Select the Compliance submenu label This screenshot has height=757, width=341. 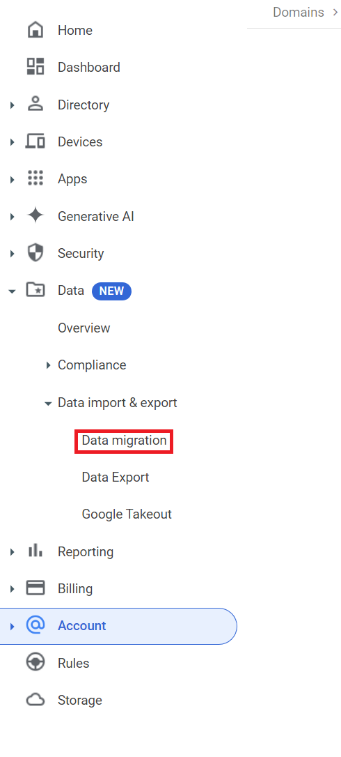pos(92,365)
